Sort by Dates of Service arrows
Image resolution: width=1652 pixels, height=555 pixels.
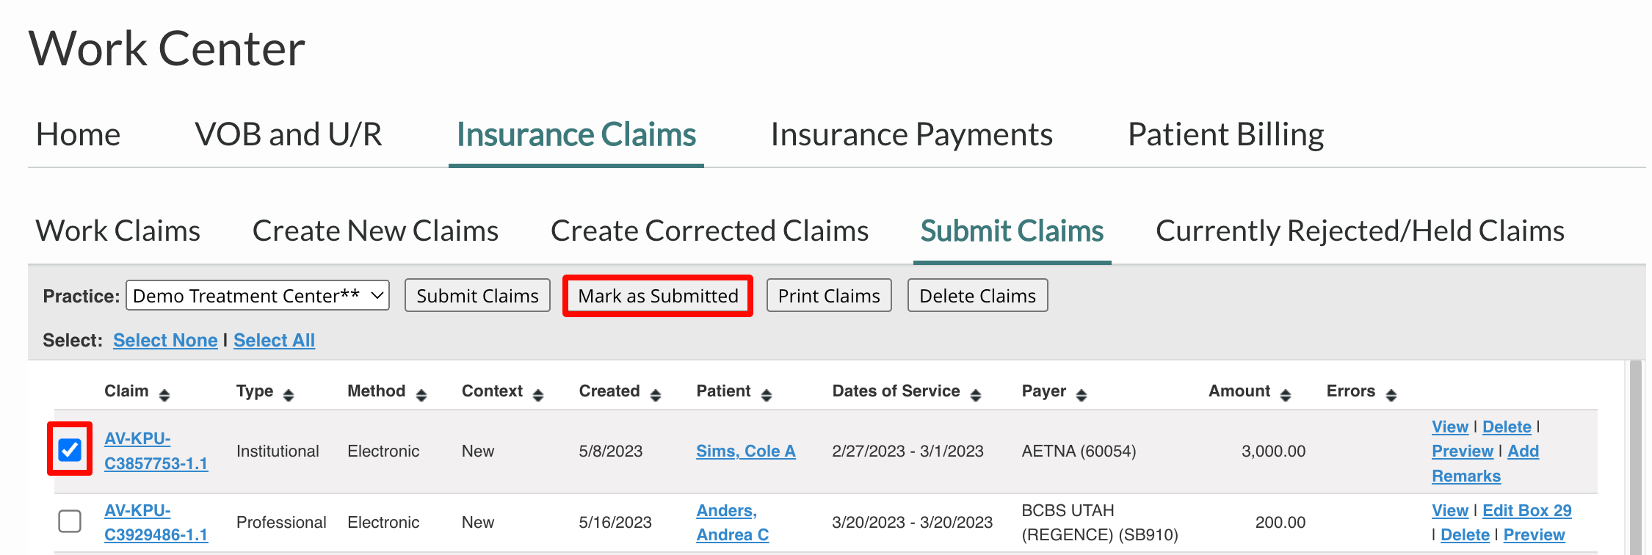[976, 395]
